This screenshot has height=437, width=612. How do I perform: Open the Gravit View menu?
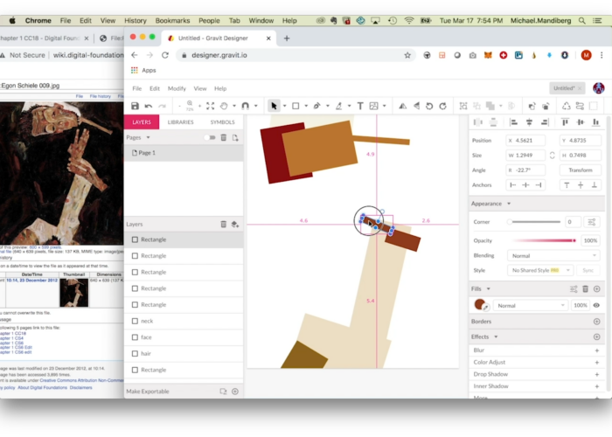(200, 88)
